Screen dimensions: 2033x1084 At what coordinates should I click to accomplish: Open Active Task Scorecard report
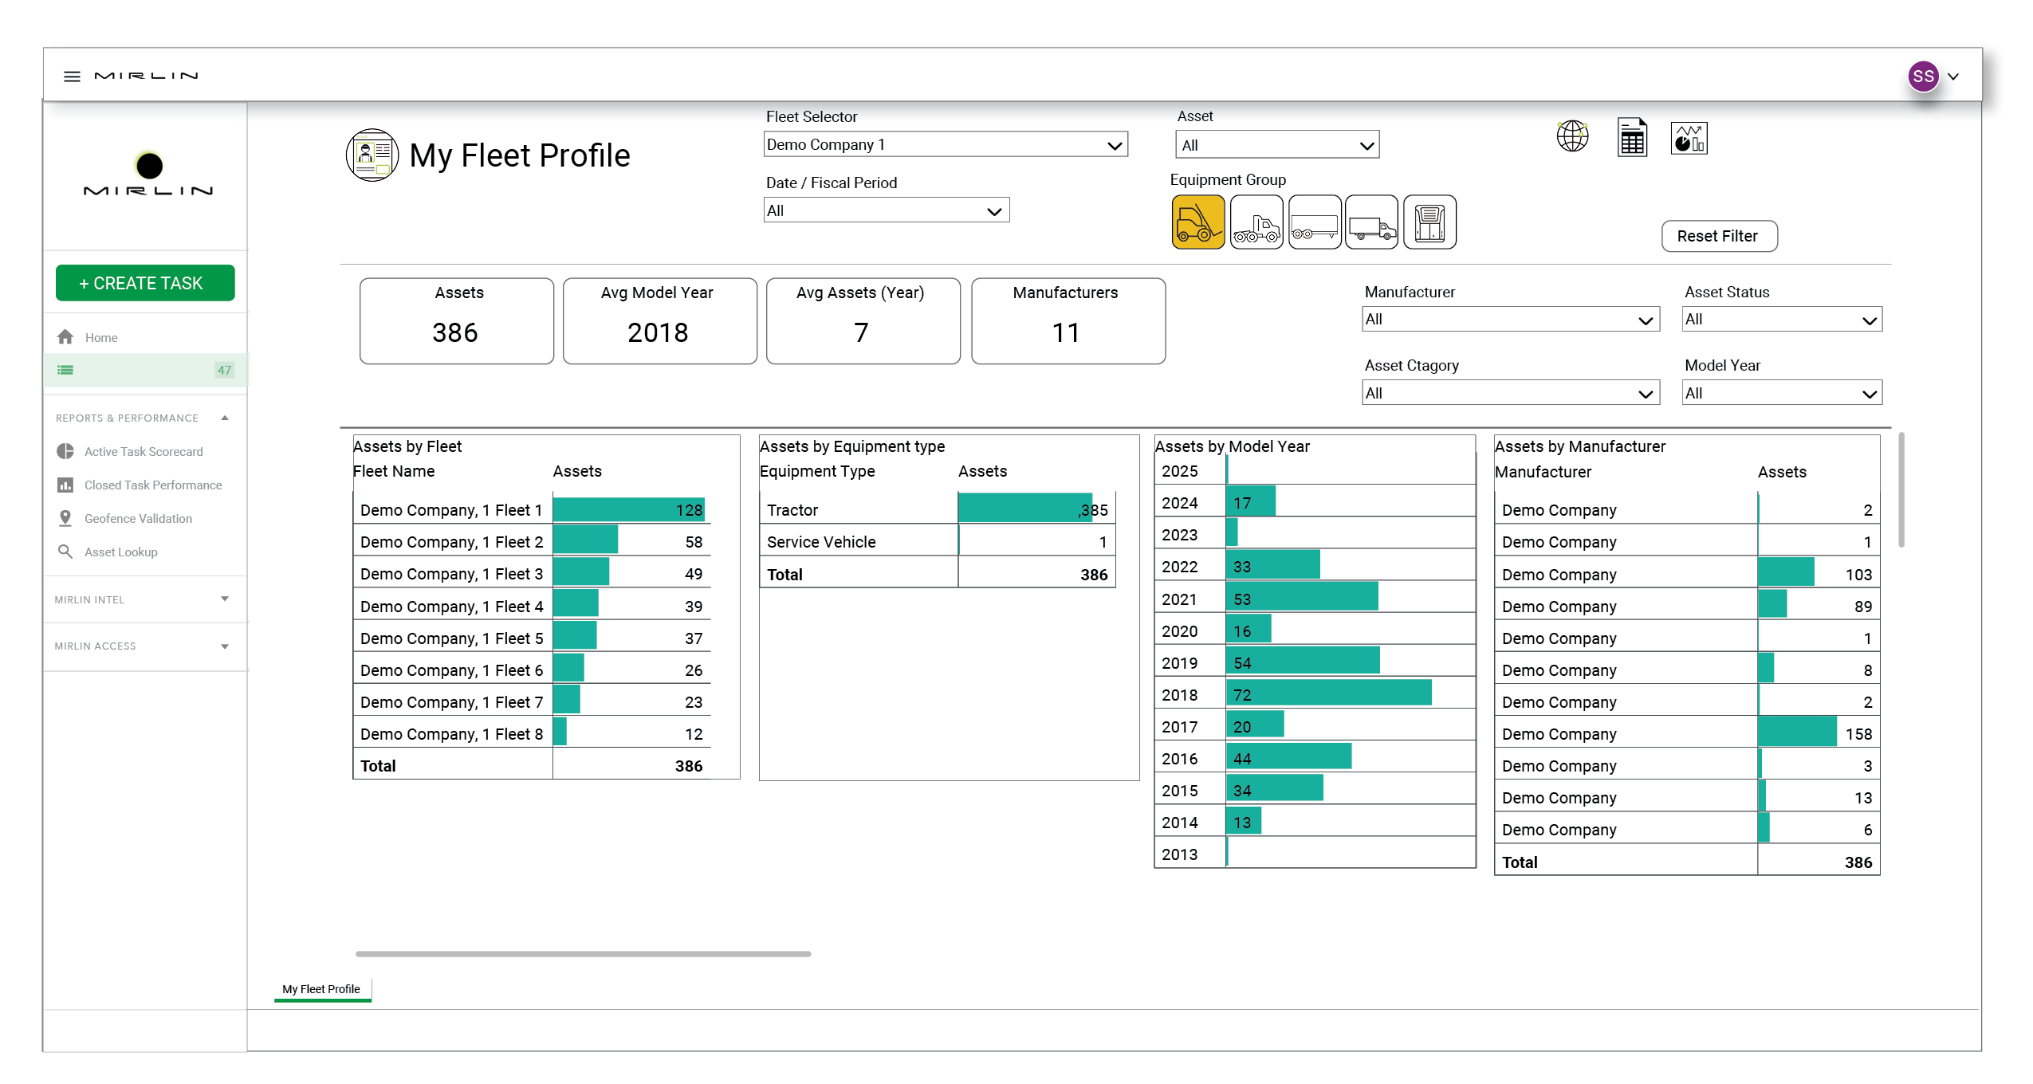(144, 451)
